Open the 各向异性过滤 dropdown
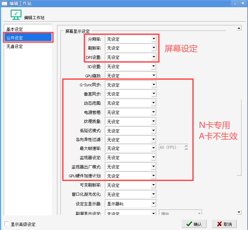This screenshot has width=248, height=230. tap(130, 140)
